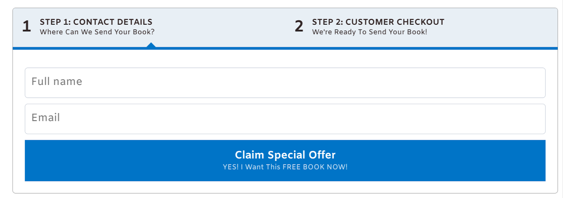563x198 pixels.
Task: Focus the Email input field
Action: (285, 119)
